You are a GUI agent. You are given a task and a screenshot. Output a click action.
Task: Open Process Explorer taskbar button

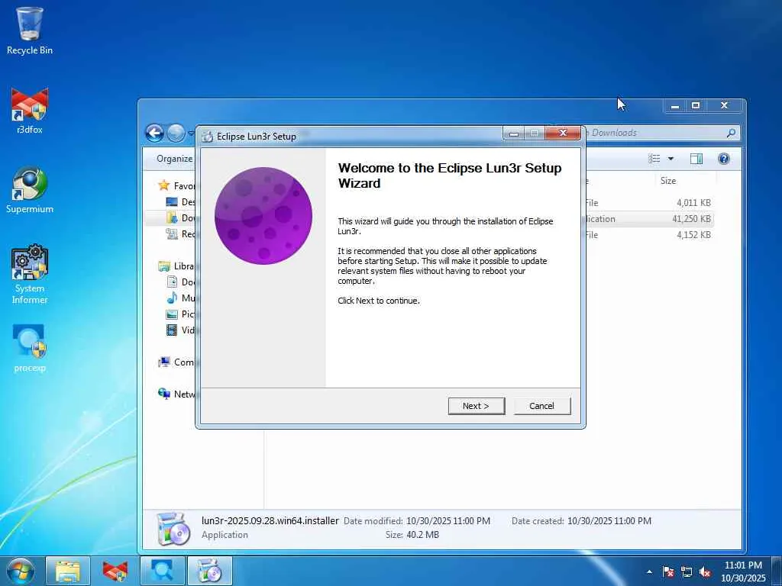click(x=162, y=571)
